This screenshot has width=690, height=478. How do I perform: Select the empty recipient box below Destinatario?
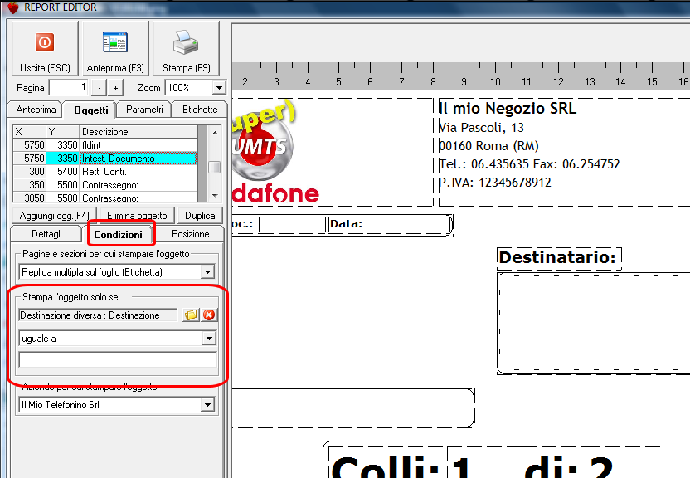pos(593,324)
